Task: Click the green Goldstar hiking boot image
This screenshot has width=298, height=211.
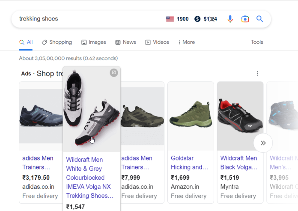Action: (x=191, y=116)
